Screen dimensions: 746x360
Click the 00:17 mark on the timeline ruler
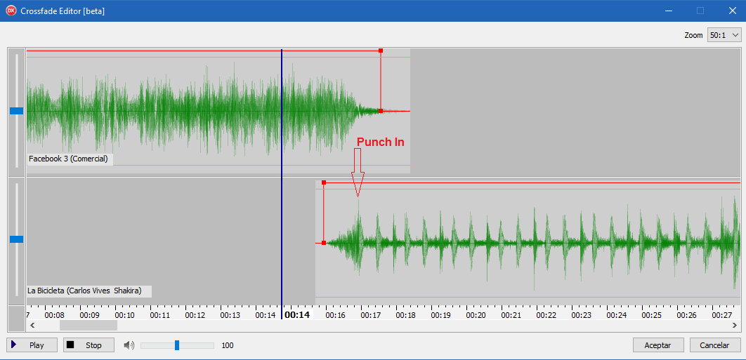[370, 315]
